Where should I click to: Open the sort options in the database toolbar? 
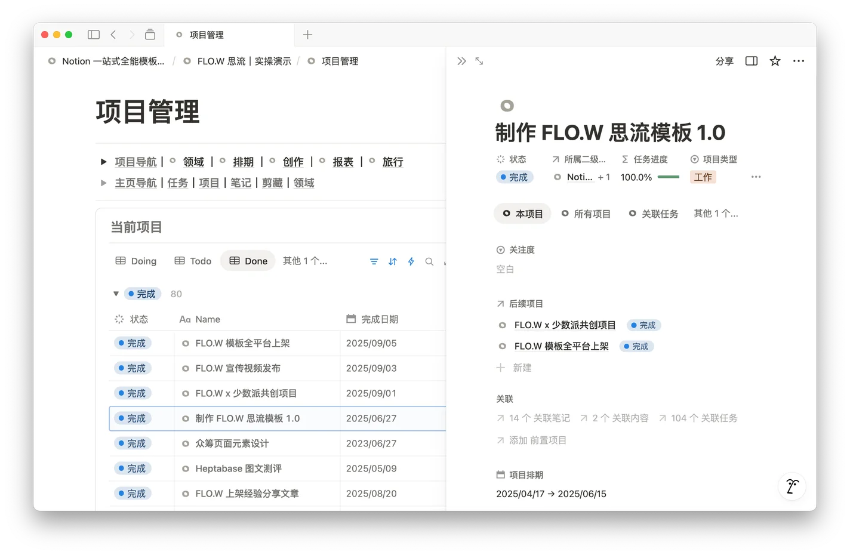pyautogui.click(x=392, y=261)
